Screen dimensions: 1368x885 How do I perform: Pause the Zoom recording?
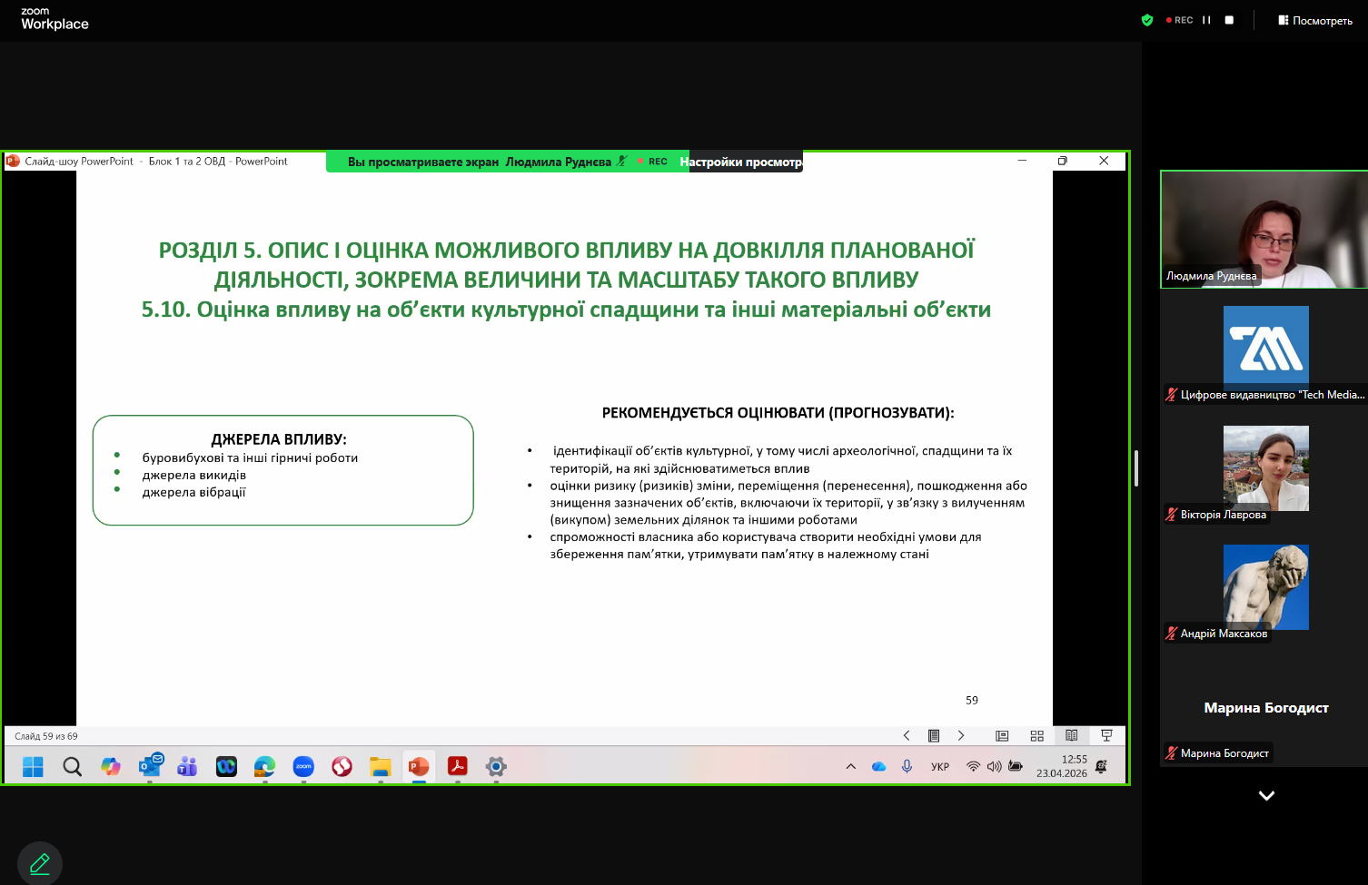1206,20
